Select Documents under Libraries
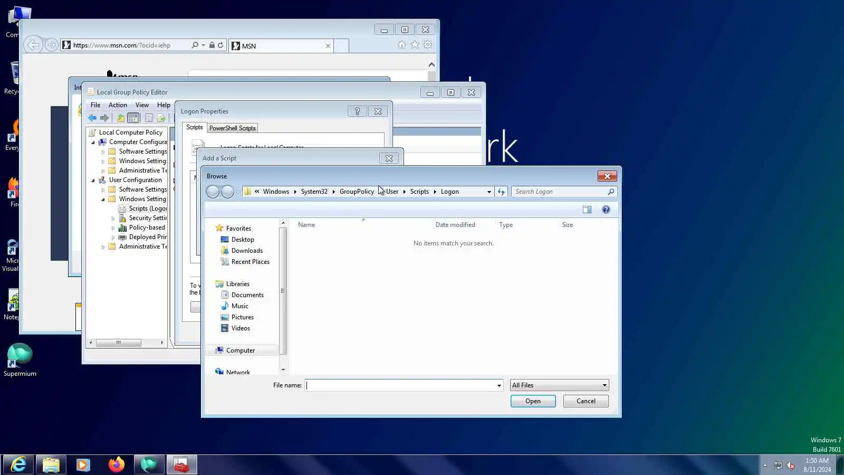The width and height of the screenshot is (844, 475). (247, 295)
